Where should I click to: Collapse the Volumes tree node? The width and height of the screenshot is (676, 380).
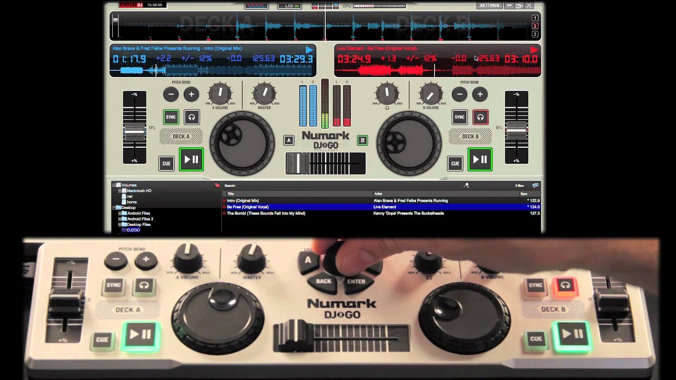coord(114,185)
